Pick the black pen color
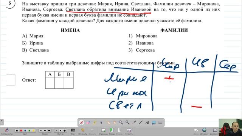This screenshot has width=242, height=136. tap(17, 131)
